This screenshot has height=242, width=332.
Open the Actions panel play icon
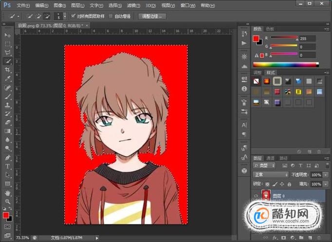(244, 43)
